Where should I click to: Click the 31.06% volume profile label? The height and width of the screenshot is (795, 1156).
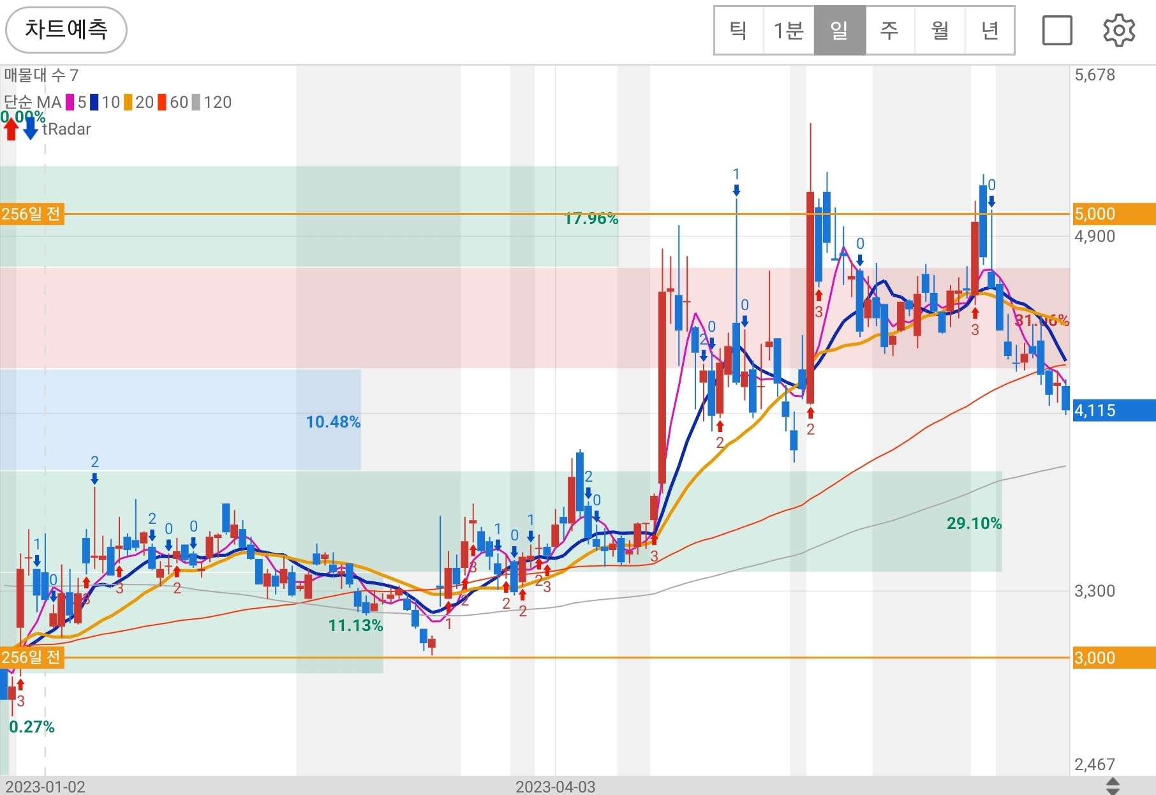(x=1042, y=320)
